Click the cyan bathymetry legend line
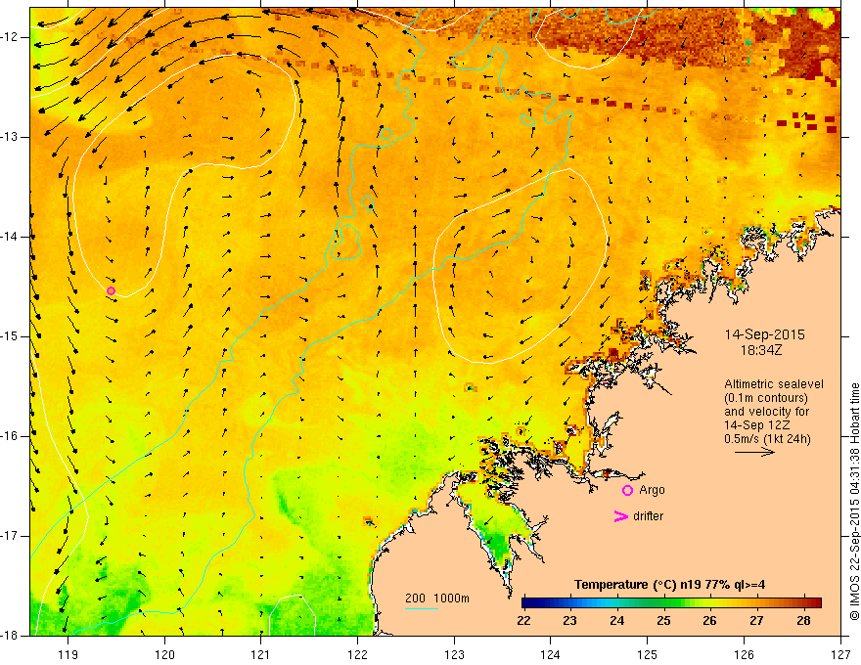861x665 pixels. [421, 608]
